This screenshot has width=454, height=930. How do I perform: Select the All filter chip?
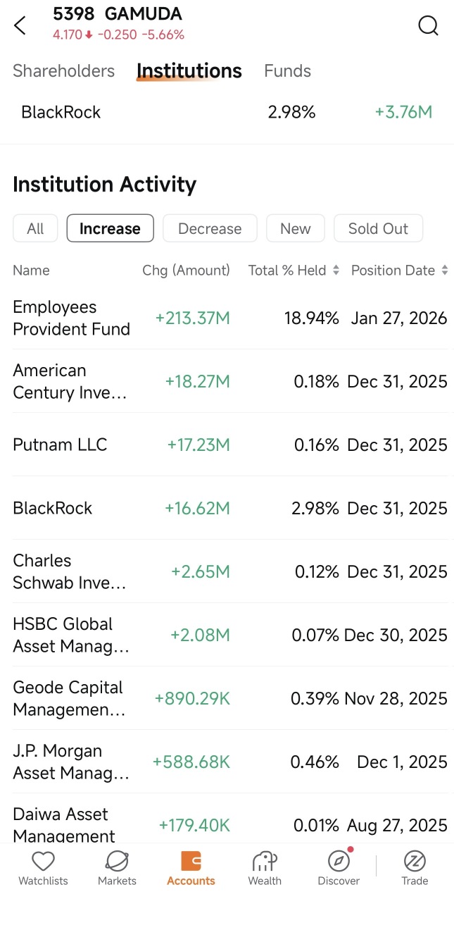tap(35, 228)
